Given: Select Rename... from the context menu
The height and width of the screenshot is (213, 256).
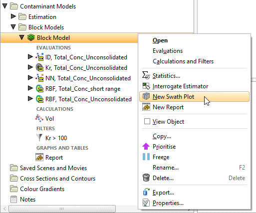Looking at the screenshot, I should (x=166, y=168).
